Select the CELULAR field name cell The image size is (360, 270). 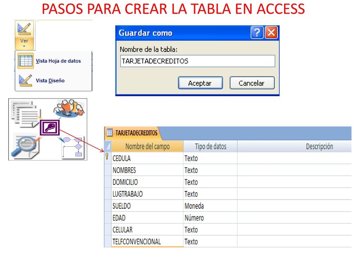point(147,230)
